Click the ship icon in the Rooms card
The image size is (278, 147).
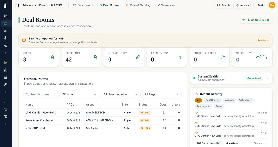tap(52, 57)
